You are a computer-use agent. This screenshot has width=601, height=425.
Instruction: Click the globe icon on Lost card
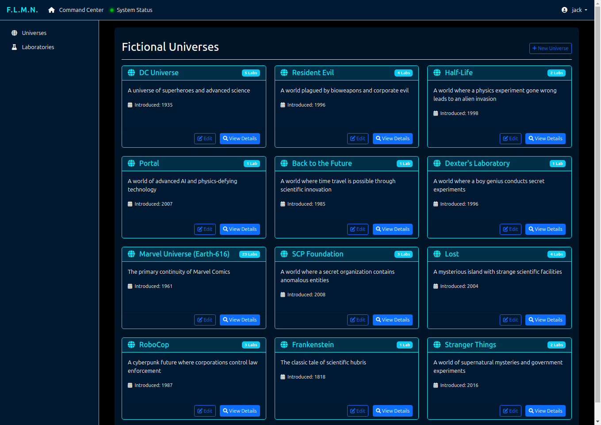click(437, 254)
